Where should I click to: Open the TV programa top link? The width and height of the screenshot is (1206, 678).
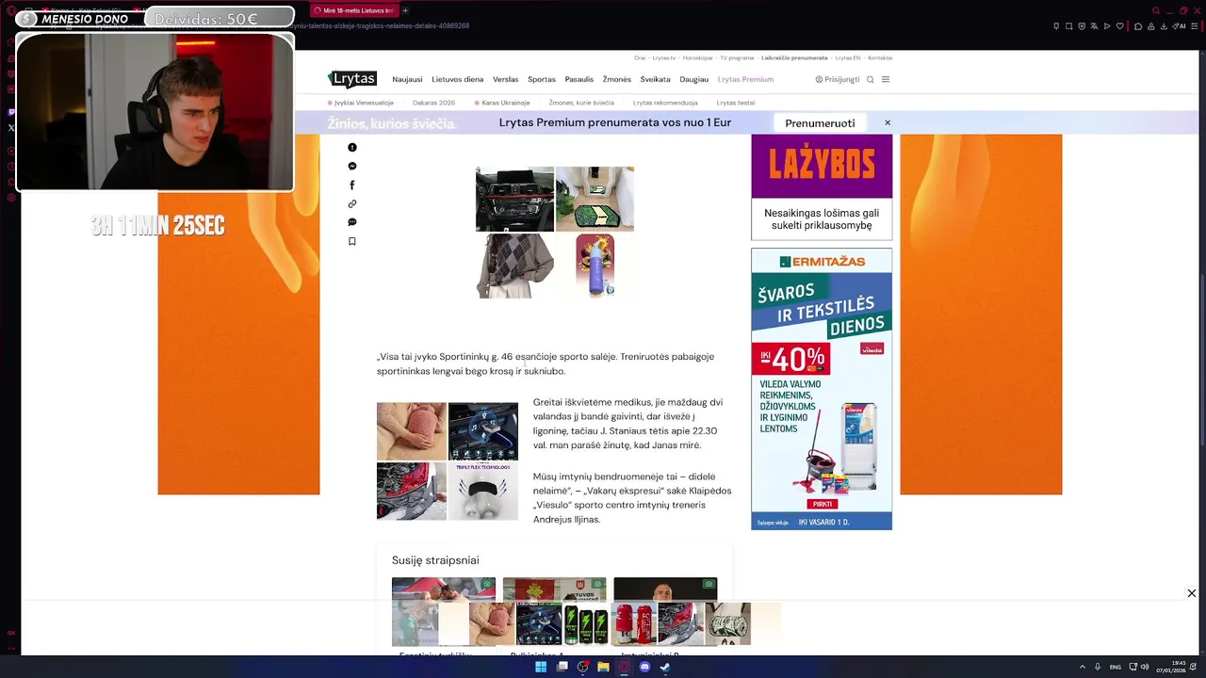(x=737, y=58)
